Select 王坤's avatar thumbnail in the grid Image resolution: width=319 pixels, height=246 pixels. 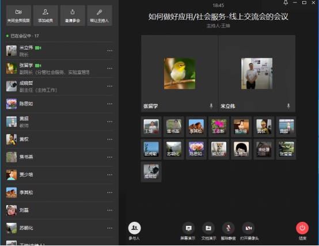[151, 127]
